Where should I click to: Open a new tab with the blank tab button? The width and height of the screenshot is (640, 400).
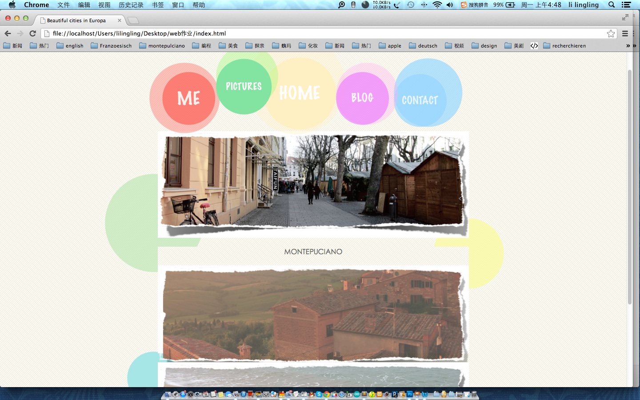133,20
